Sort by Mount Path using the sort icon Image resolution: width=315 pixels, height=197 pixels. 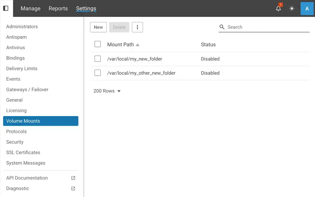click(x=137, y=44)
